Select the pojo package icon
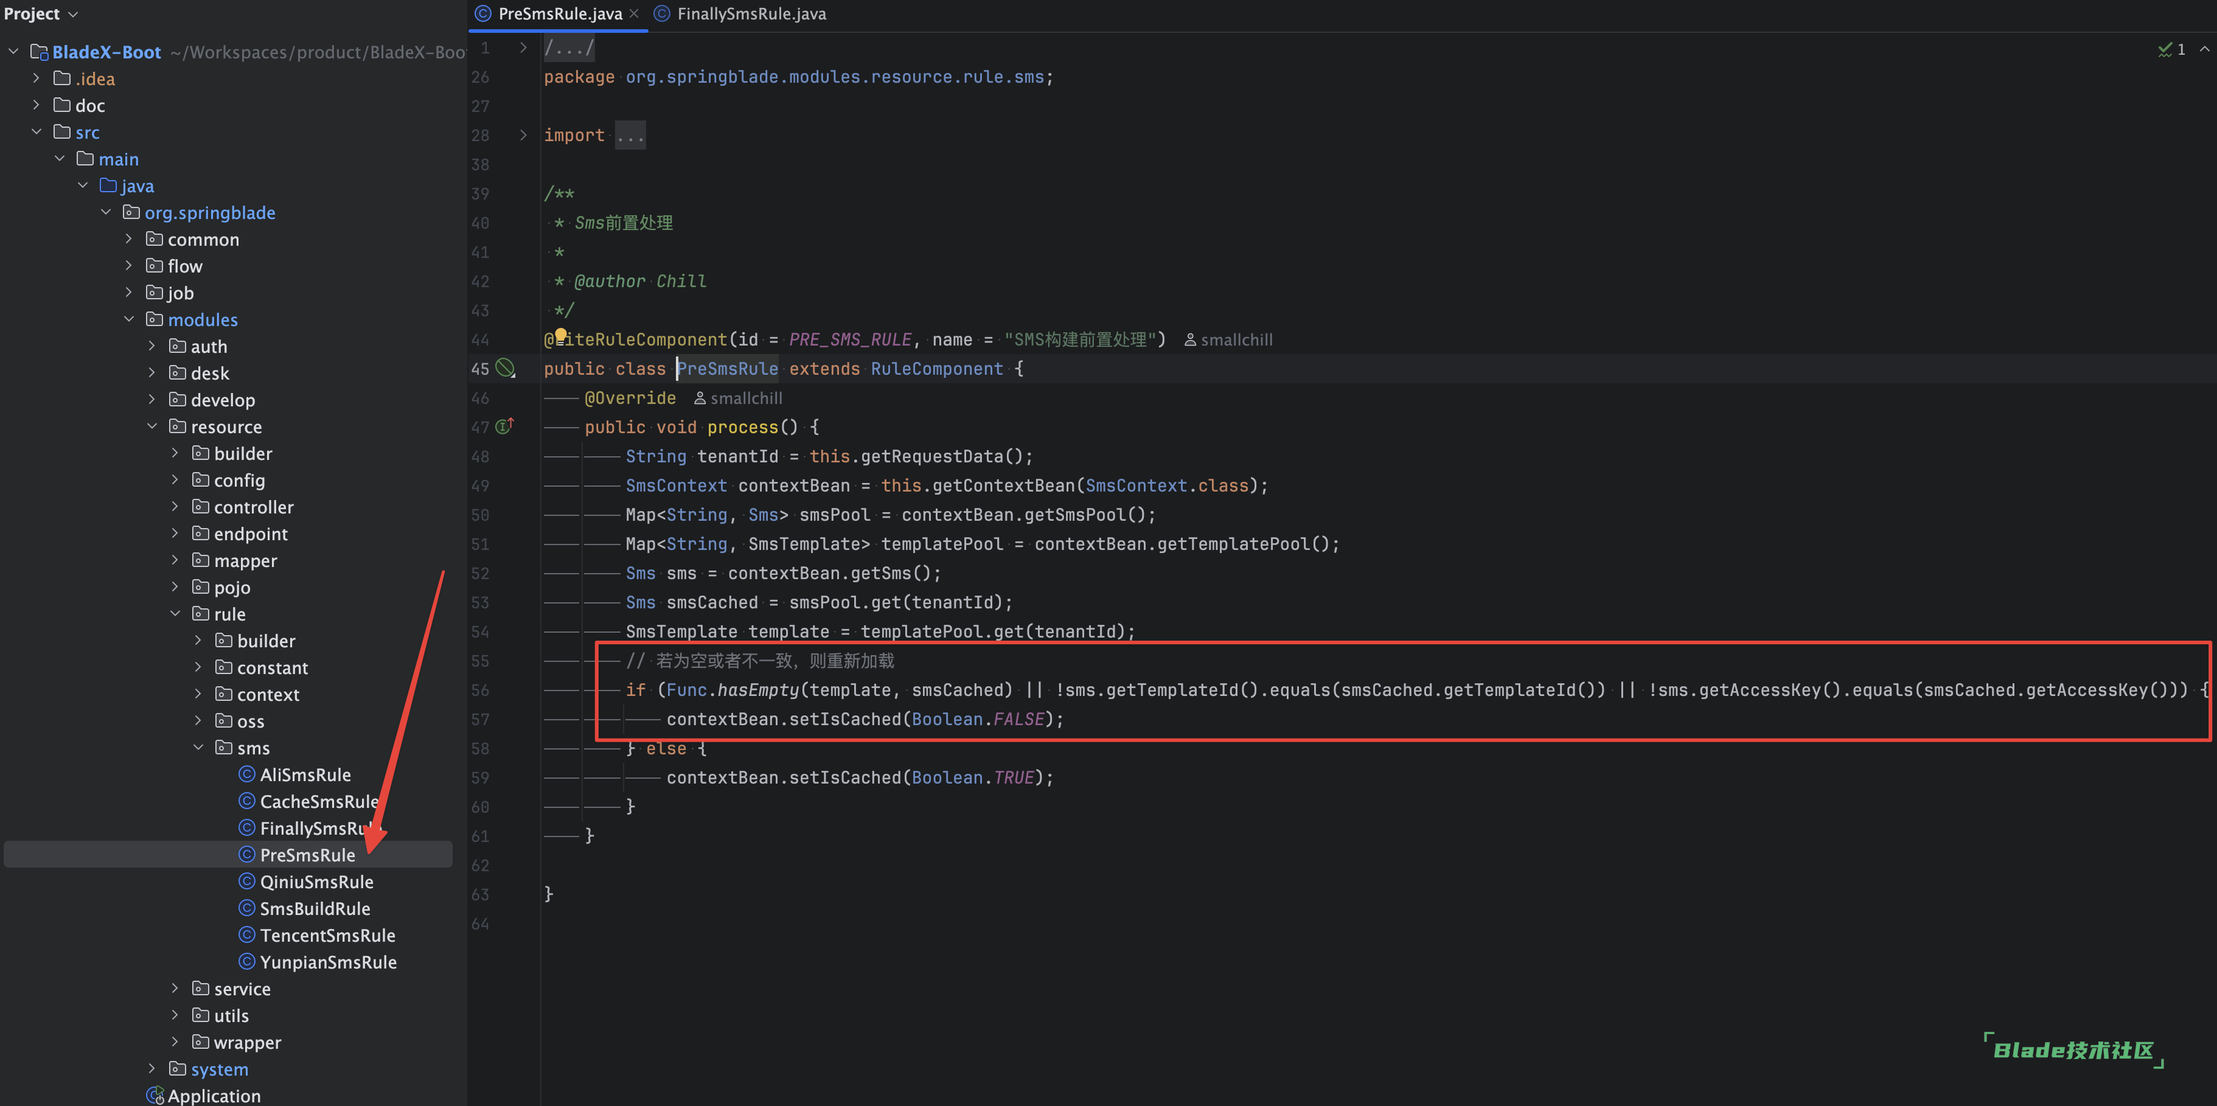This screenshot has height=1106, width=2217. click(x=201, y=586)
